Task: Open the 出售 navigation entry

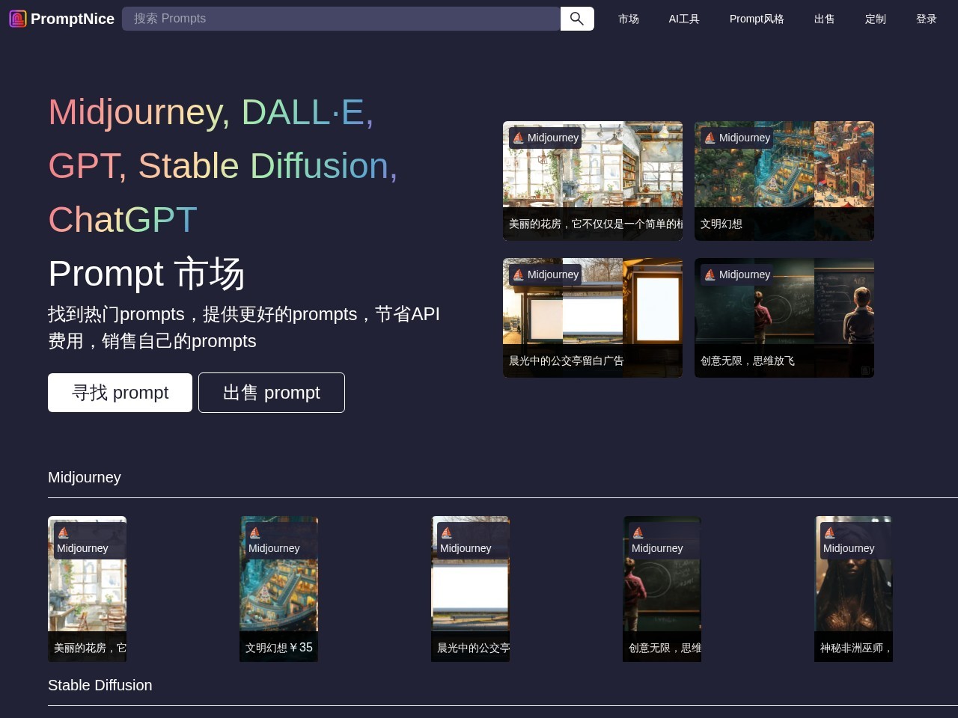Action: 824,19
